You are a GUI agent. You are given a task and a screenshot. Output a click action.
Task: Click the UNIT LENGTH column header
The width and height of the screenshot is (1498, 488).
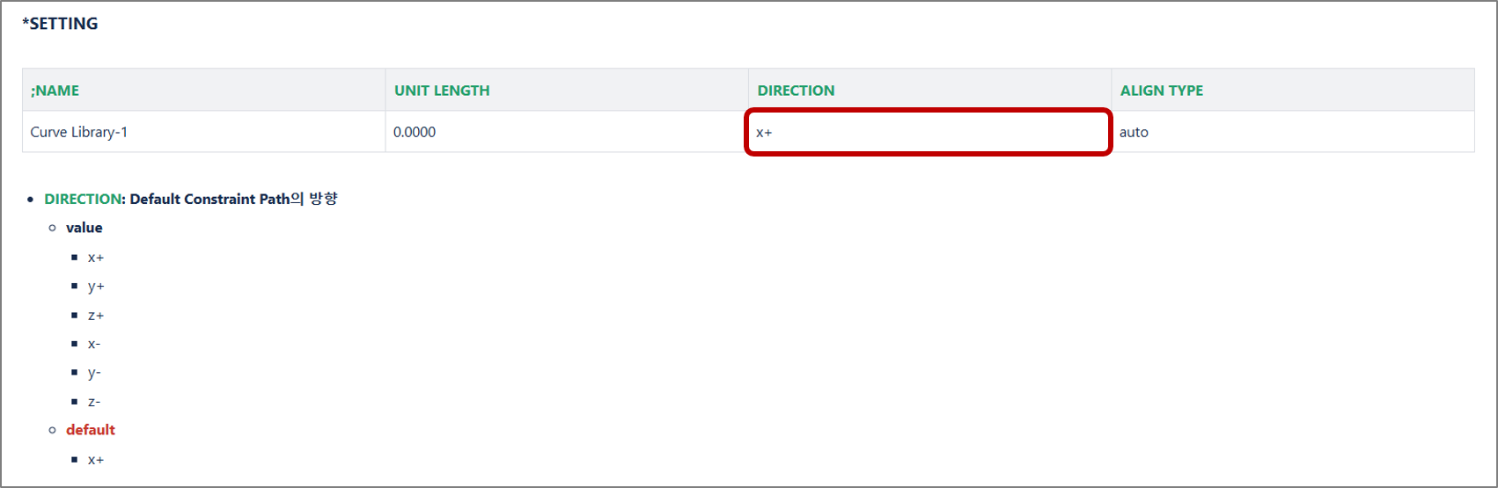click(x=442, y=91)
